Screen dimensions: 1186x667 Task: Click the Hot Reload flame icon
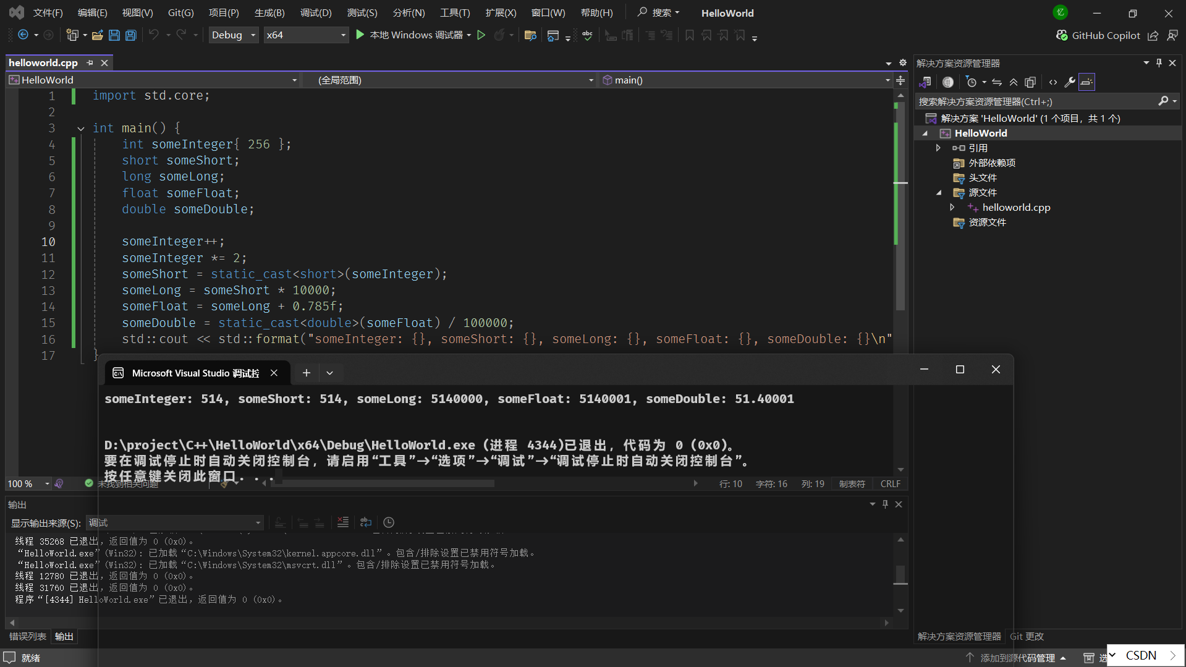pyautogui.click(x=499, y=35)
